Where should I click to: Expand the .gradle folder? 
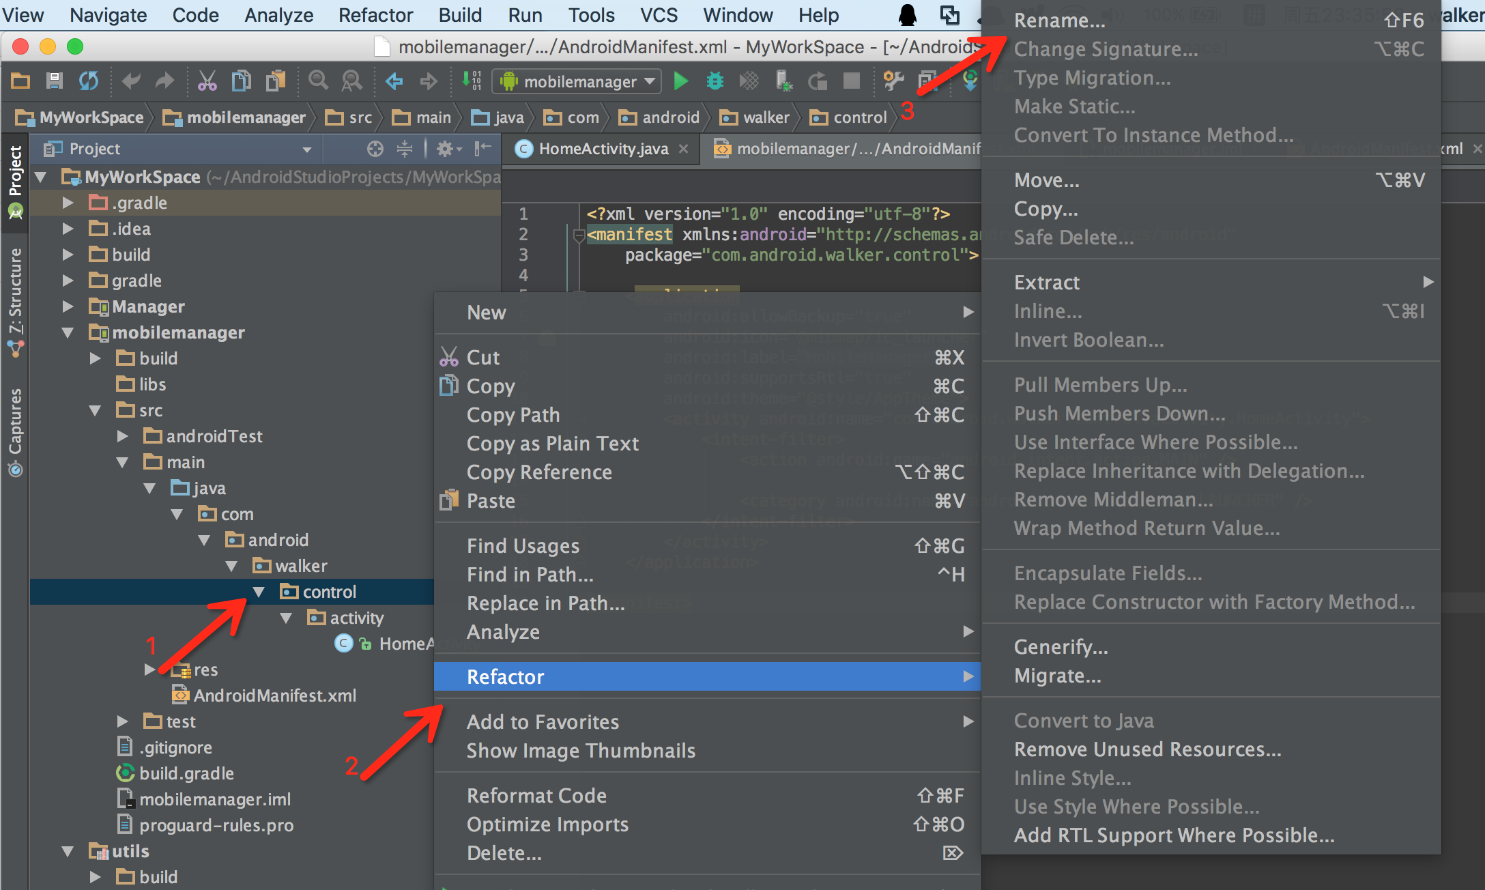pyautogui.click(x=68, y=203)
